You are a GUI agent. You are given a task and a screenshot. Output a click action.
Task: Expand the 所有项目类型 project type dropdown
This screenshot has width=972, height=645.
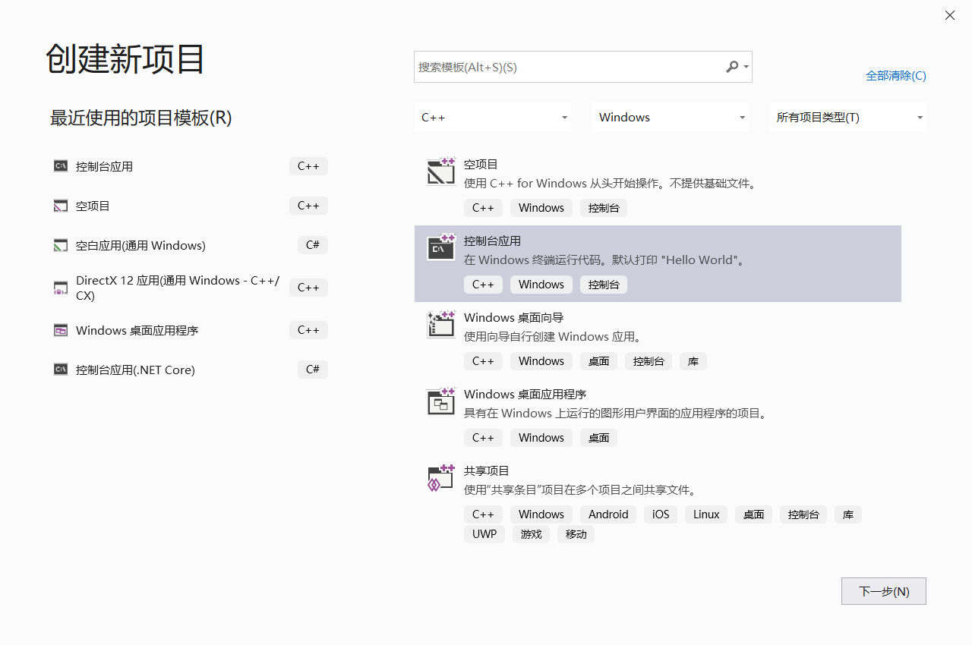[x=847, y=117]
